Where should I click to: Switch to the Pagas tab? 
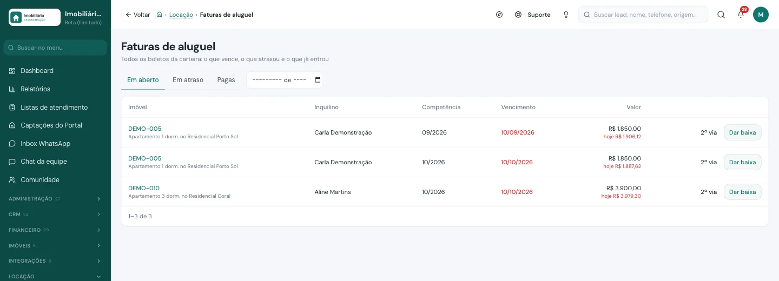coord(226,80)
